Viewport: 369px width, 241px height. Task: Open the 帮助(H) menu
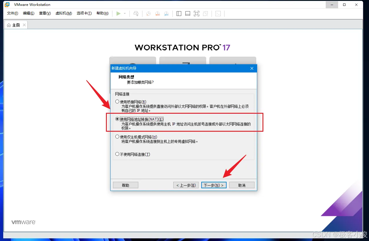(x=102, y=14)
